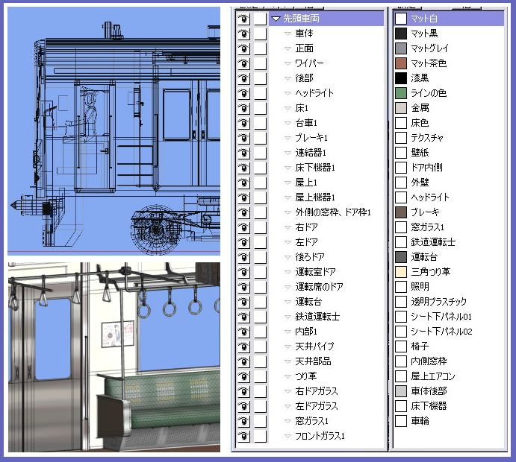Screen dimensions: 516x462
Task: Pick the マットグレイ material swatch
Action: pos(401,48)
